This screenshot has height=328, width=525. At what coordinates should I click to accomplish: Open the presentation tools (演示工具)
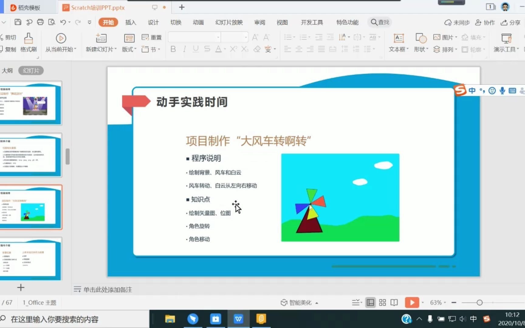(x=505, y=43)
